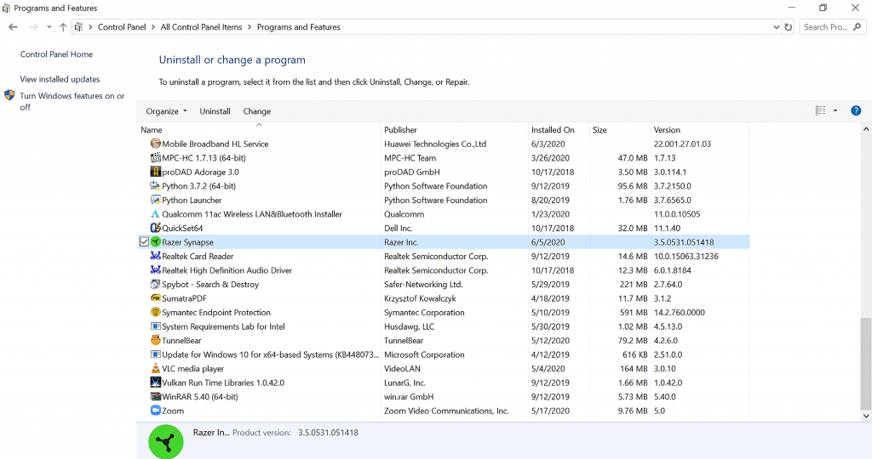Screen dimensions: 872x459
Task: Click the Realtek High Definition Audio Driver icon
Action: 156,269
